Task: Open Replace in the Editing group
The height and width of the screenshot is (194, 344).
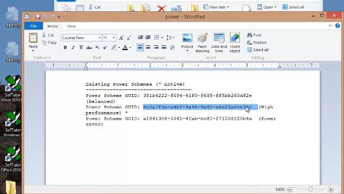Action: tap(257, 43)
